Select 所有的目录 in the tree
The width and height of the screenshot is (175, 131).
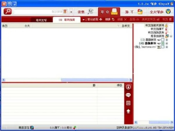point(157,36)
